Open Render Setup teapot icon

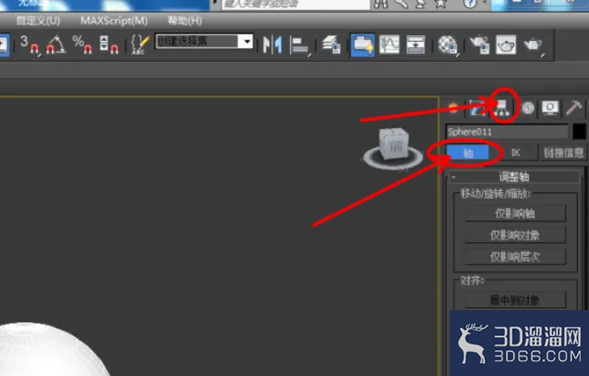(x=479, y=45)
